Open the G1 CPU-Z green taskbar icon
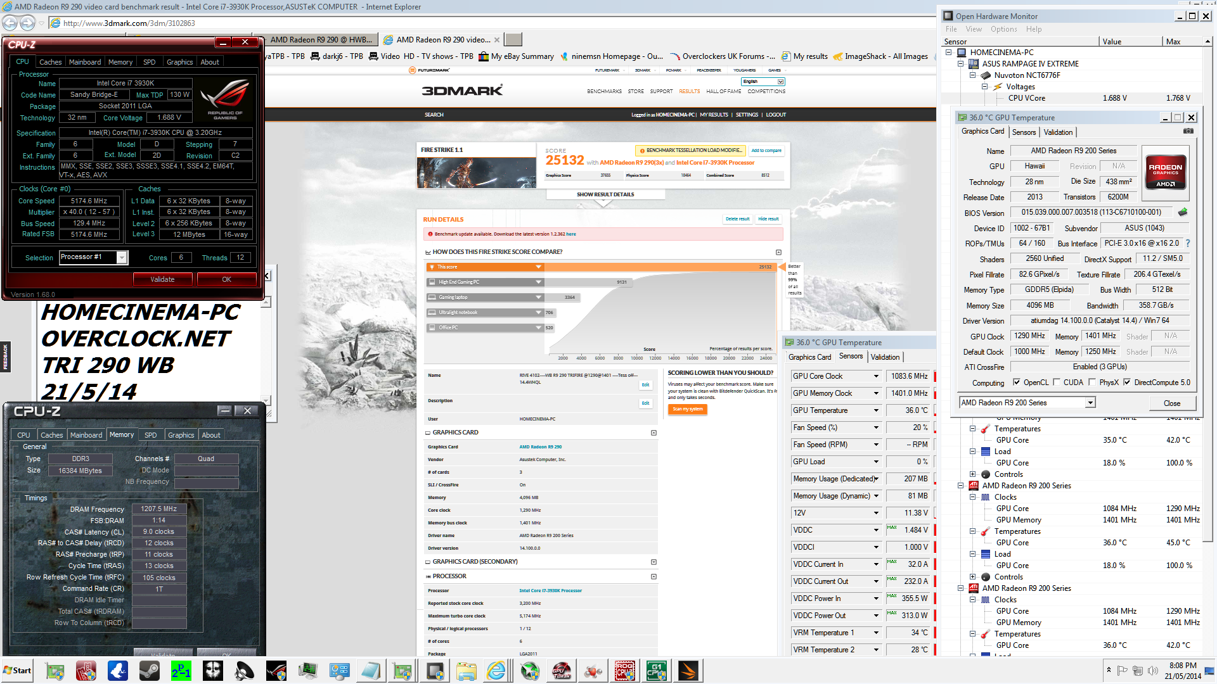Viewport: 1217px width, 684px height. click(x=657, y=671)
